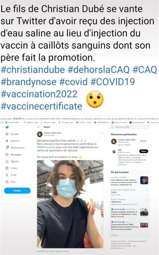
Task: Click the blue Tweeter button
Action: [17, 191]
